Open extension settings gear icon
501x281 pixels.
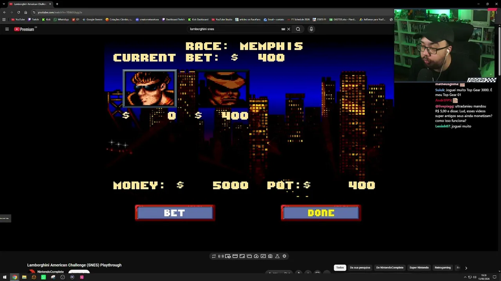tap(284, 256)
